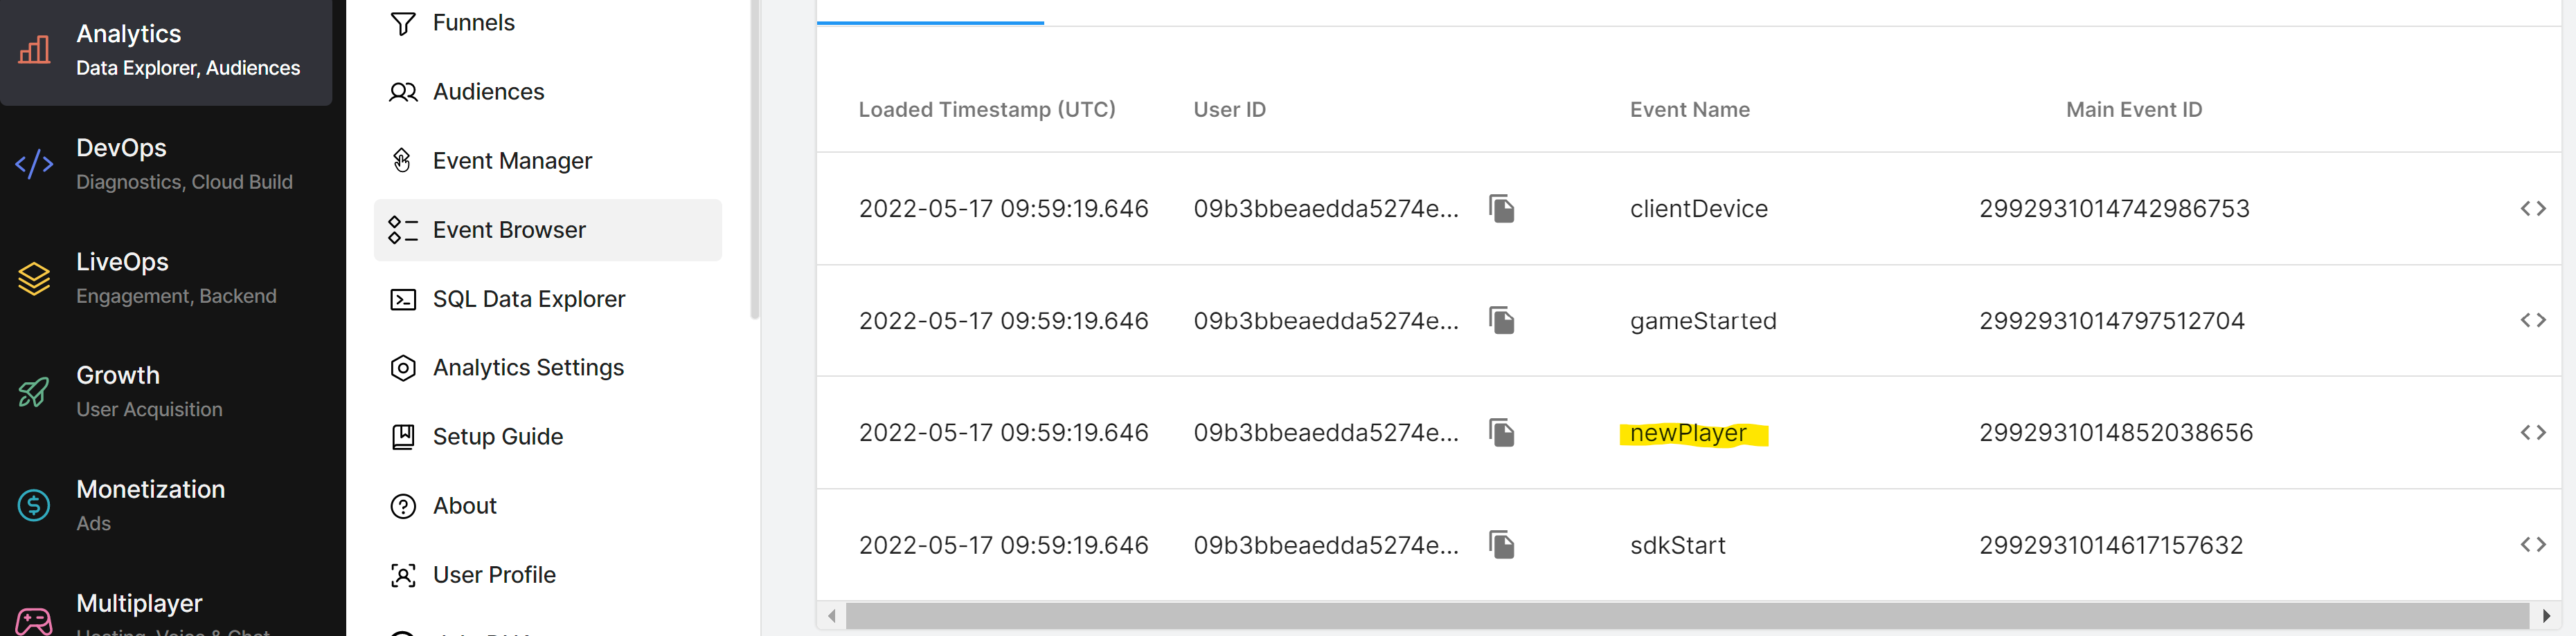Open the Monetization section
The width and height of the screenshot is (2576, 636).
click(165, 505)
